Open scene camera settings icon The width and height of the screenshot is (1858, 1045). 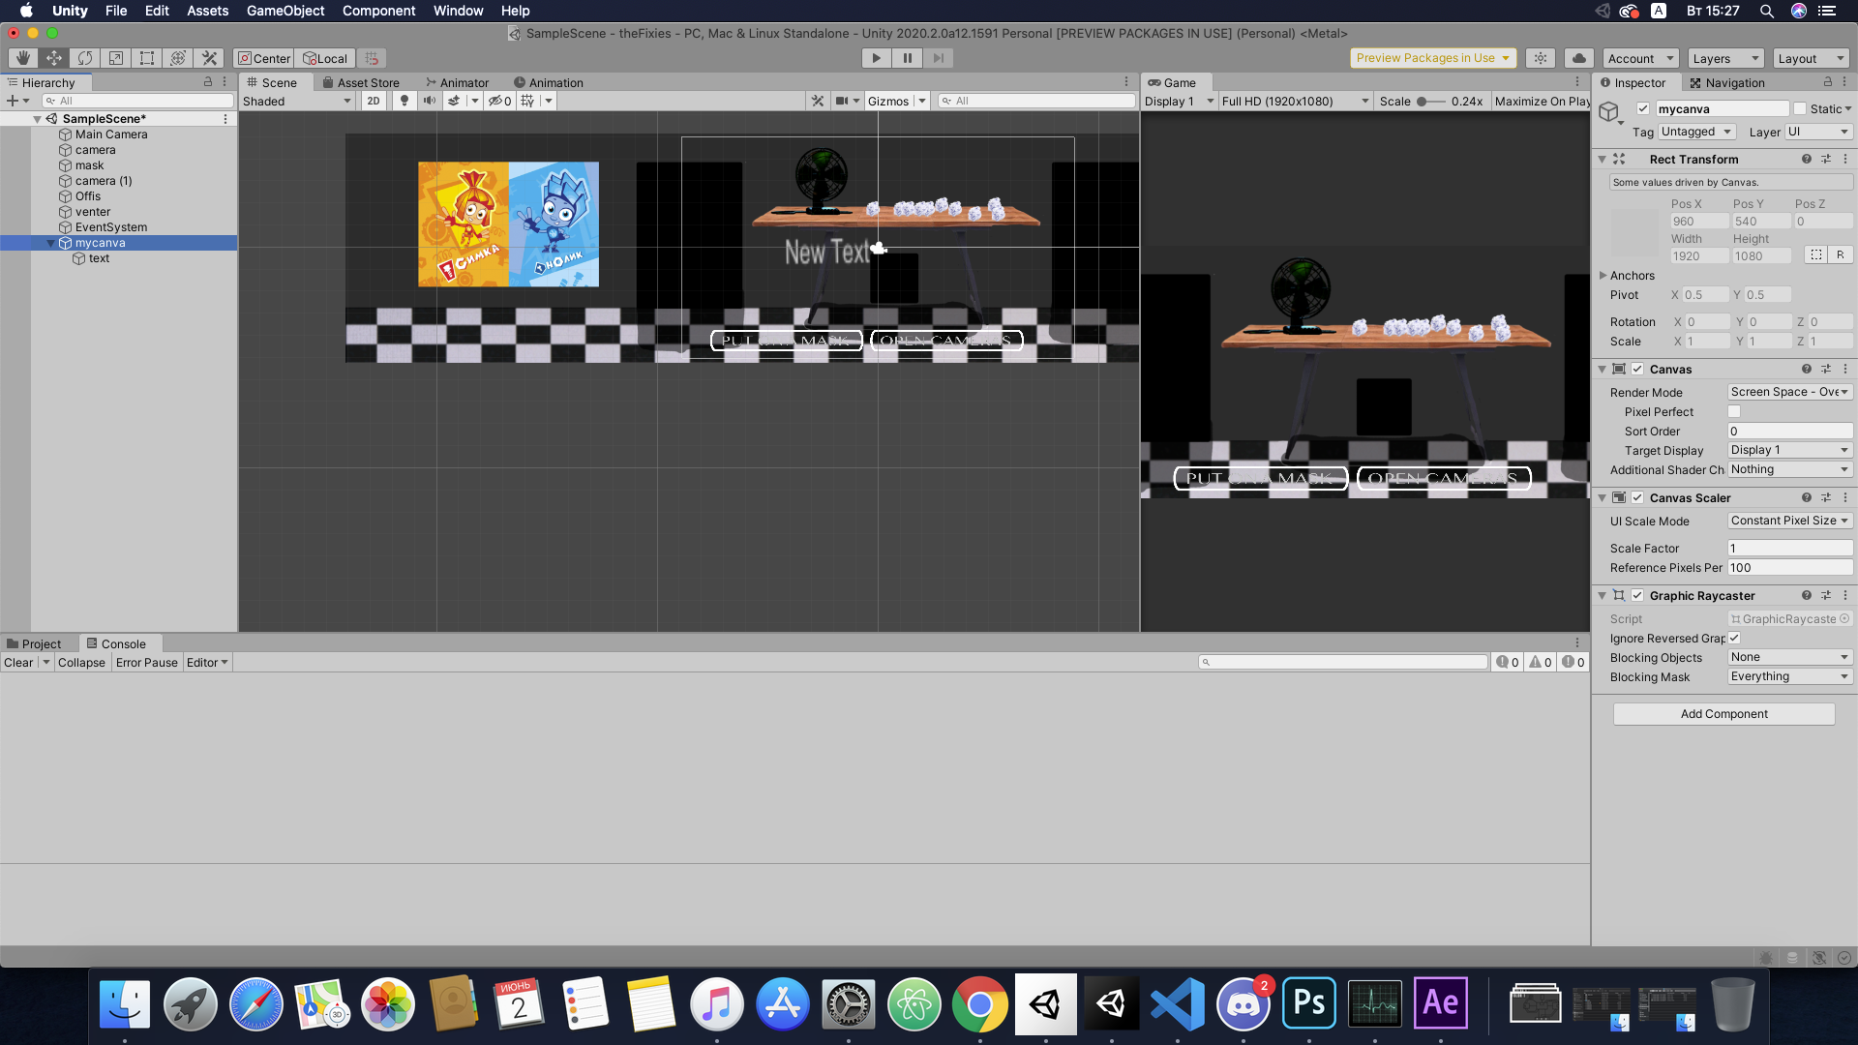(843, 101)
